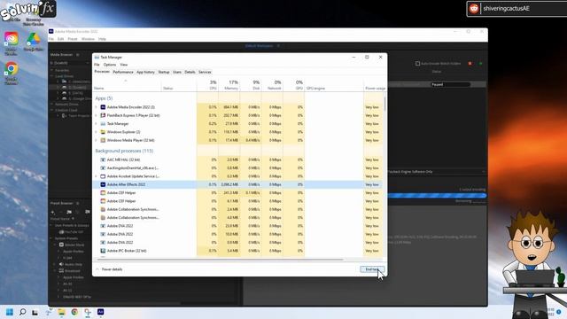Viewport: 567px width, 319px height.
Task: Switch to the Services tab
Action: tap(205, 72)
